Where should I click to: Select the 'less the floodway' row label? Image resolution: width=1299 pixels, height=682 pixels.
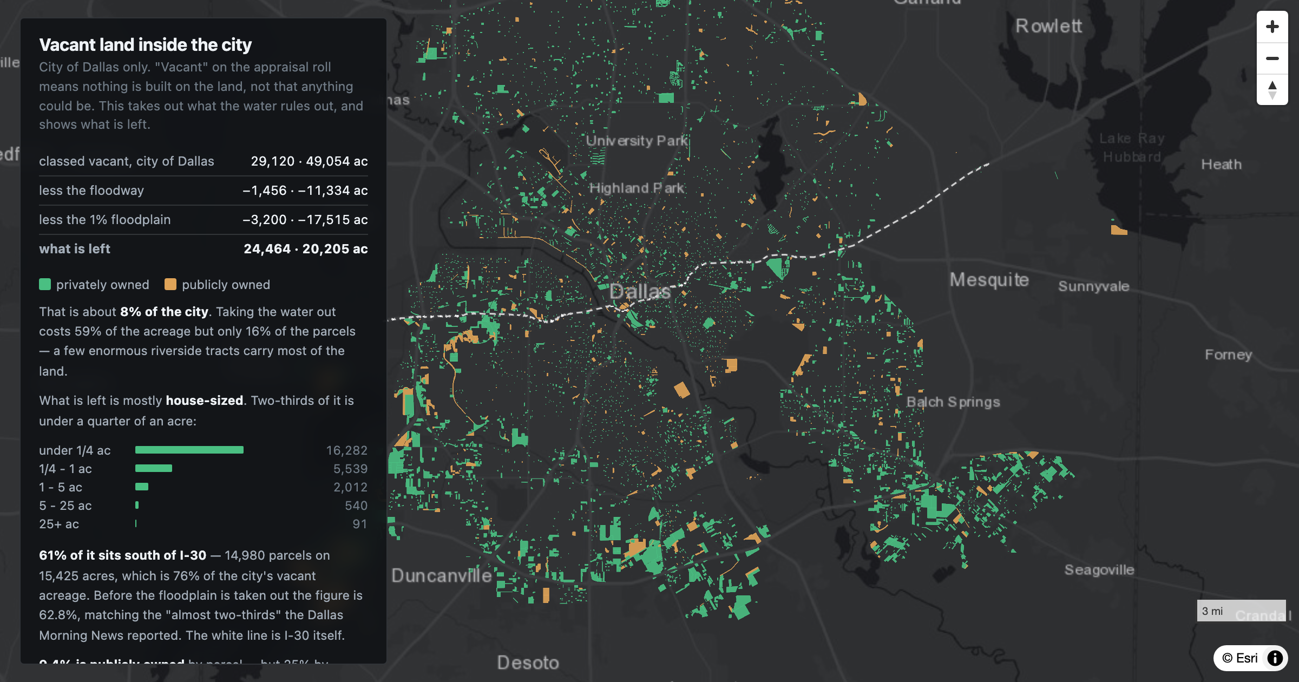tap(91, 191)
